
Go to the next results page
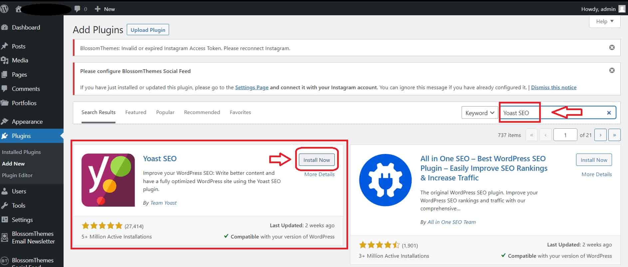coord(600,135)
